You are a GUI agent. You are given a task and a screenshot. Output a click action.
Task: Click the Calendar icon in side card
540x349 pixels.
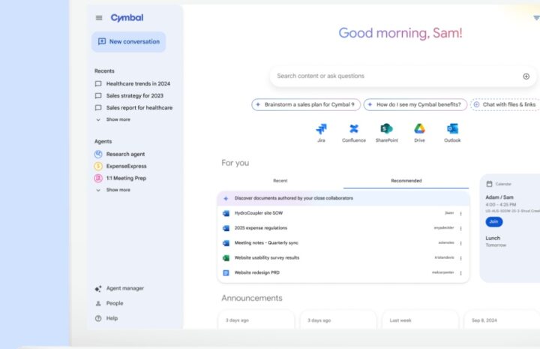tap(489, 184)
